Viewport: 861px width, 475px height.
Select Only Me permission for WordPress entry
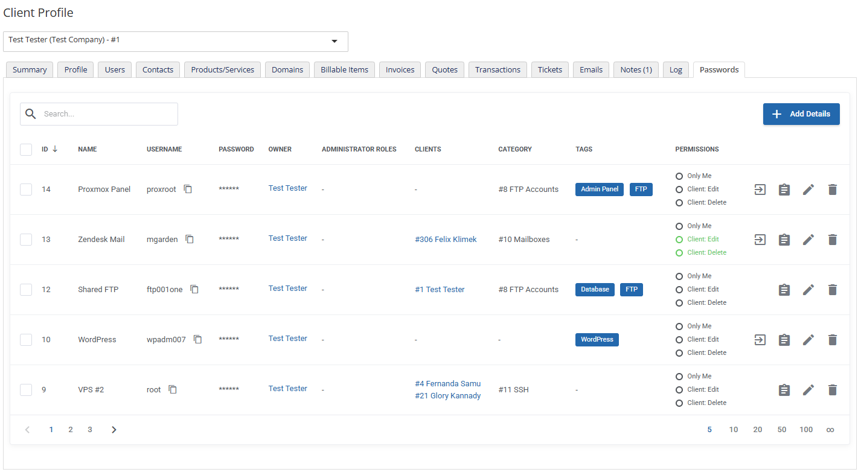[x=679, y=327]
